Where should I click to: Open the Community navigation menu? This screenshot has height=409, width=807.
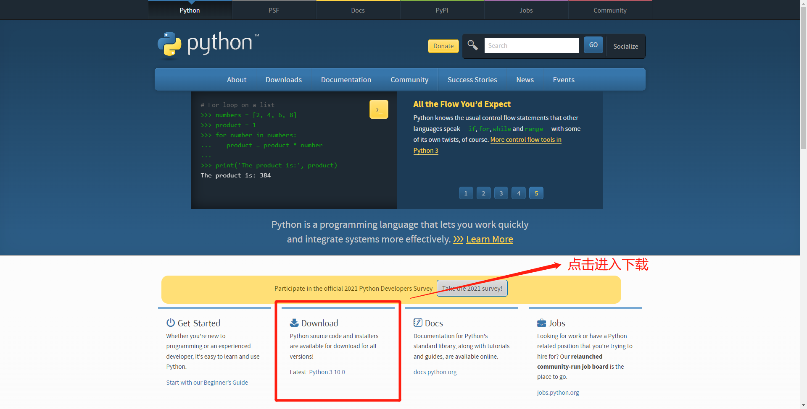[409, 80]
